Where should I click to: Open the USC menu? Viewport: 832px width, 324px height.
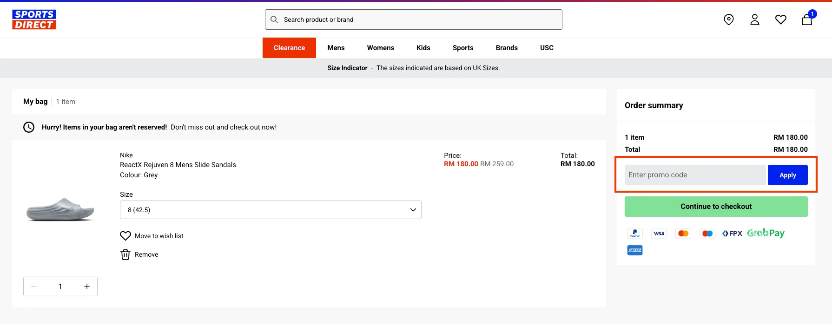pyautogui.click(x=547, y=48)
